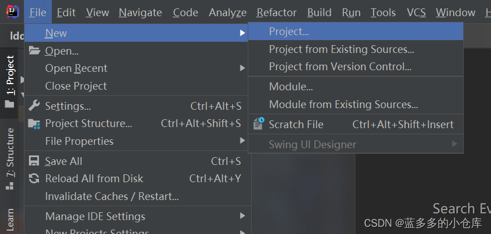The width and height of the screenshot is (491, 234).
Task: Expand the Swing UI Designer submenu arrow
Action: click(x=455, y=144)
